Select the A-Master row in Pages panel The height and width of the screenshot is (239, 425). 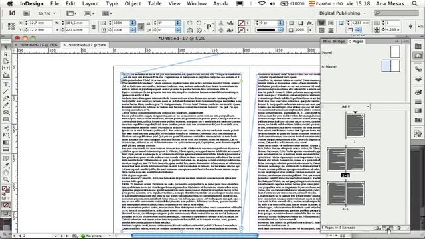pyautogui.click(x=361, y=66)
